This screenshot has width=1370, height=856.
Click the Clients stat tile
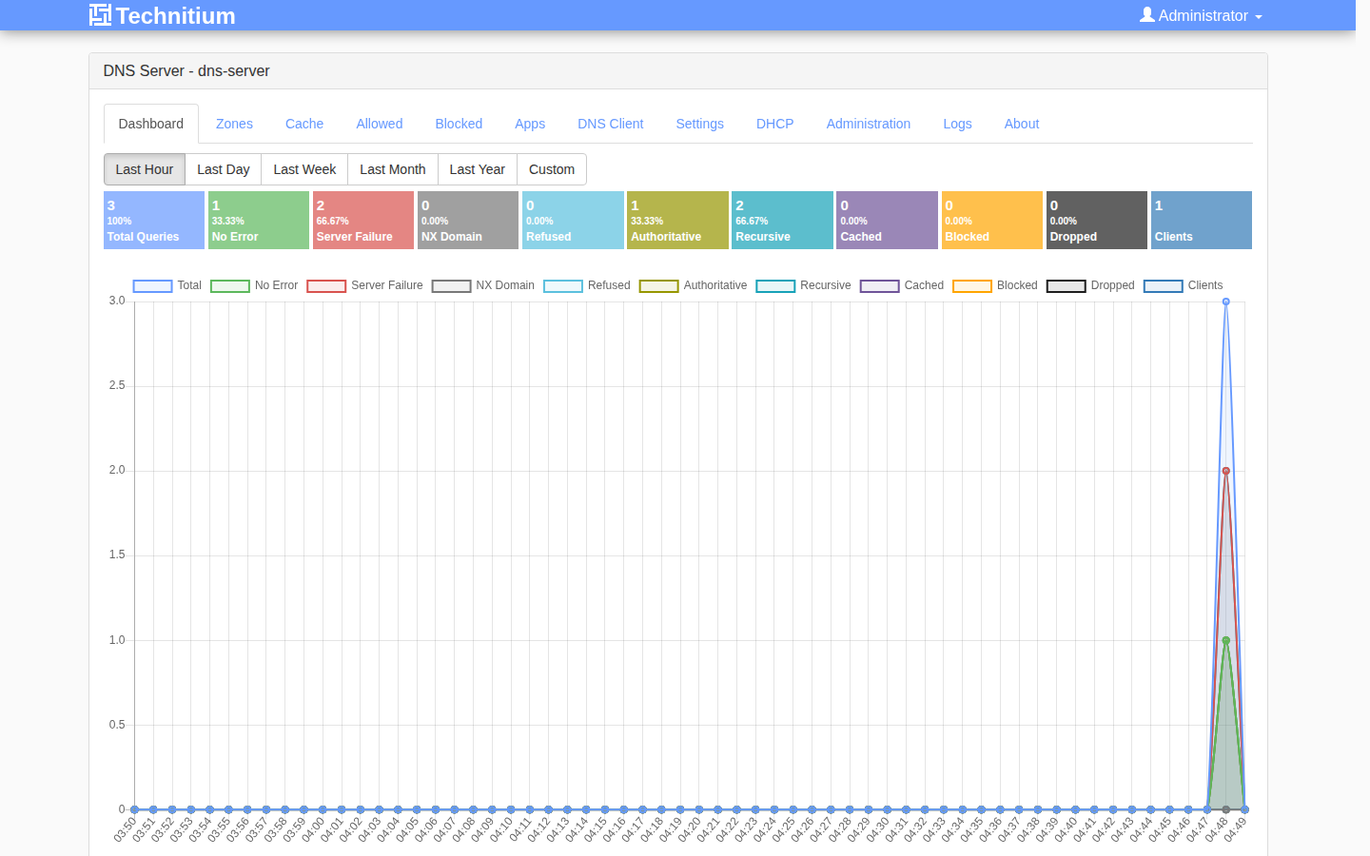tap(1202, 221)
